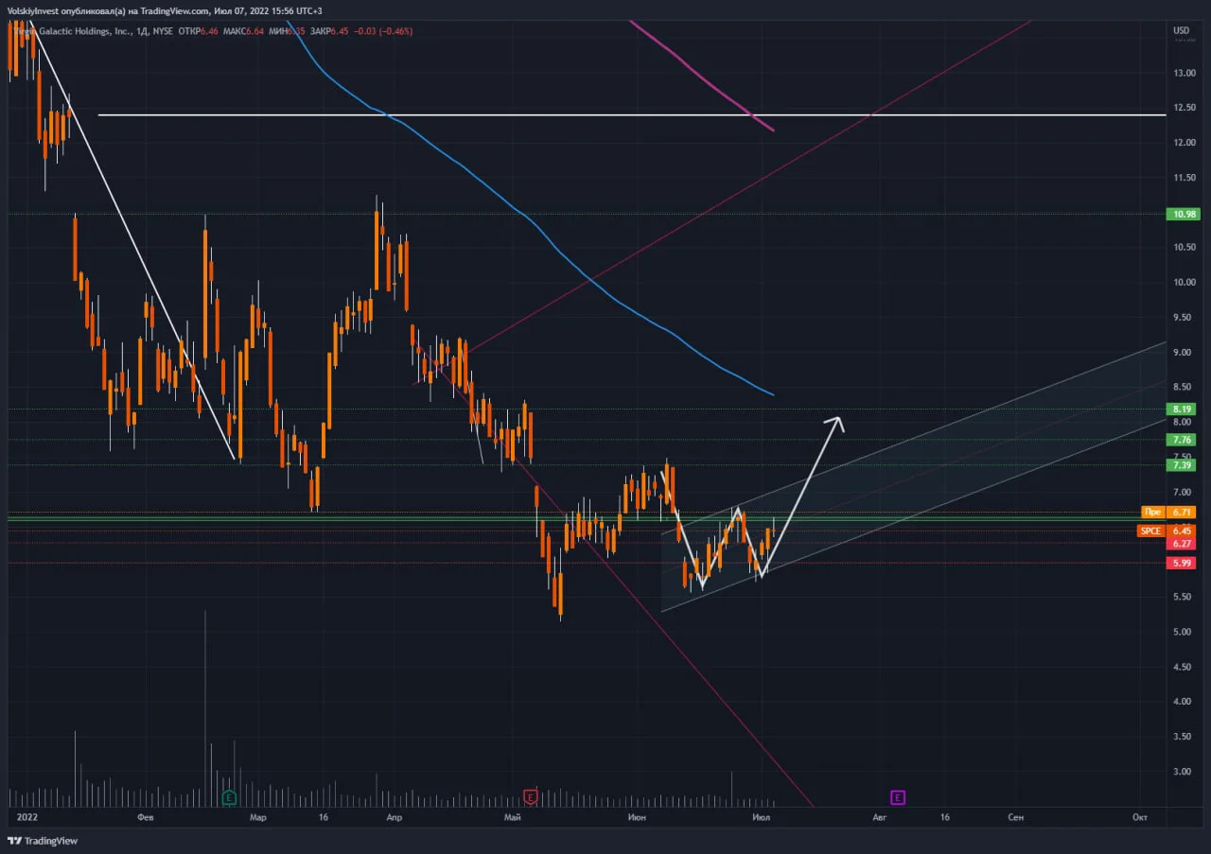
Task: Click the 6.45 last price label
Action: [x=1183, y=531]
